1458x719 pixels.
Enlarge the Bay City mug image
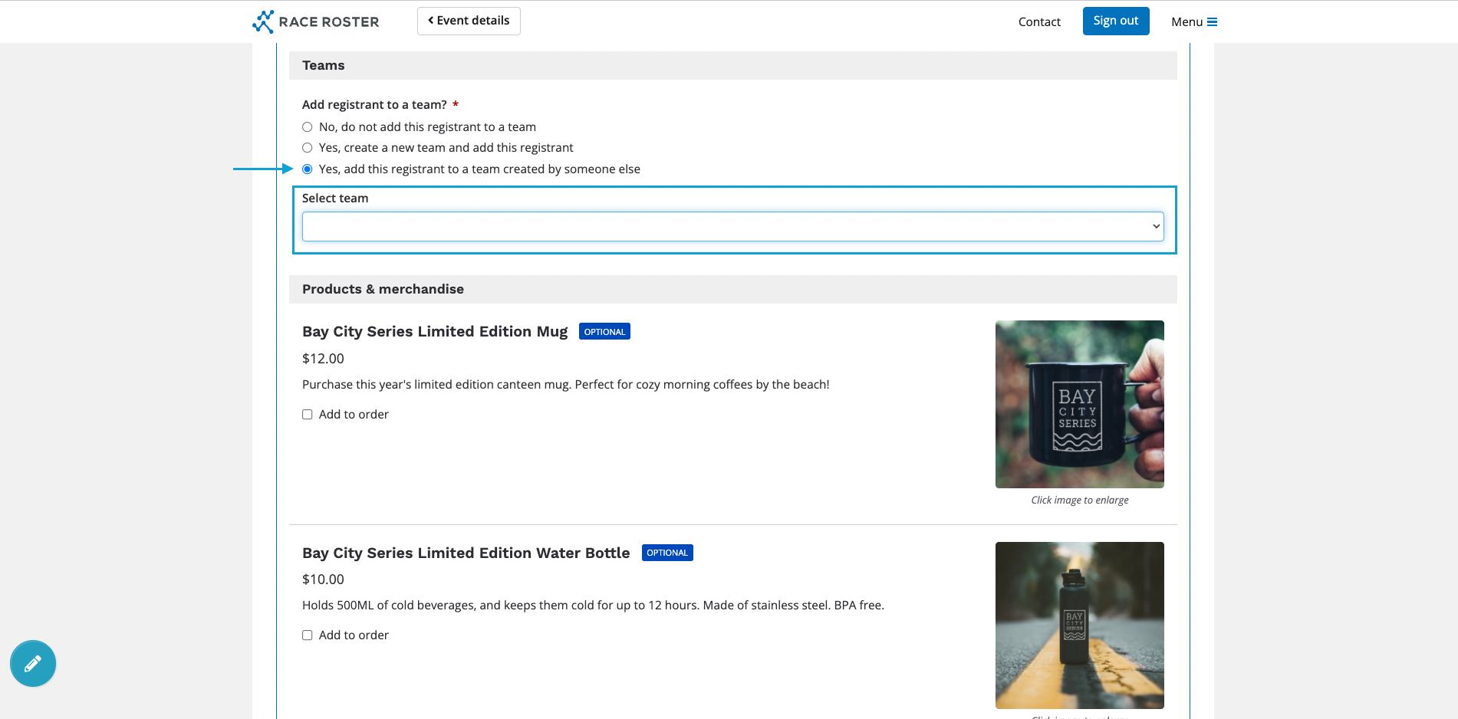(1079, 404)
